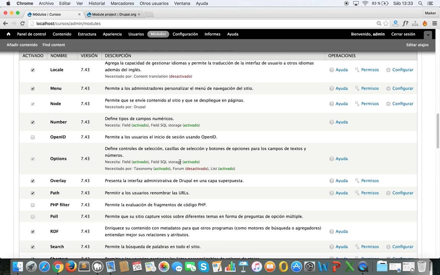The image size is (440, 275).
Task: Open Skype from the dock
Action: tap(203, 267)
